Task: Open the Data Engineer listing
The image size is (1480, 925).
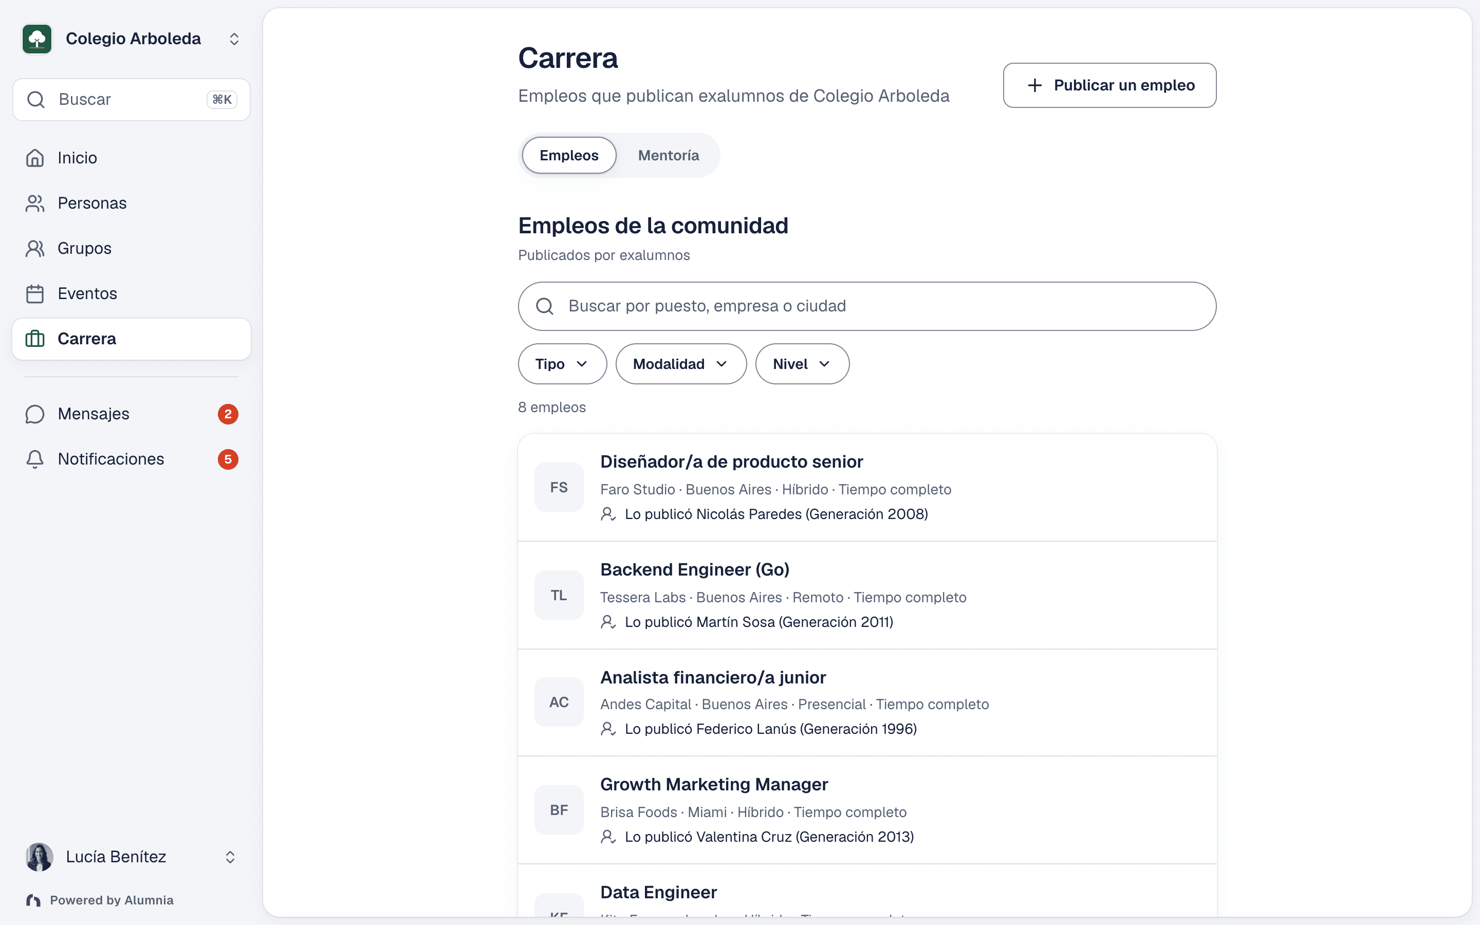Action: point(867,891)
